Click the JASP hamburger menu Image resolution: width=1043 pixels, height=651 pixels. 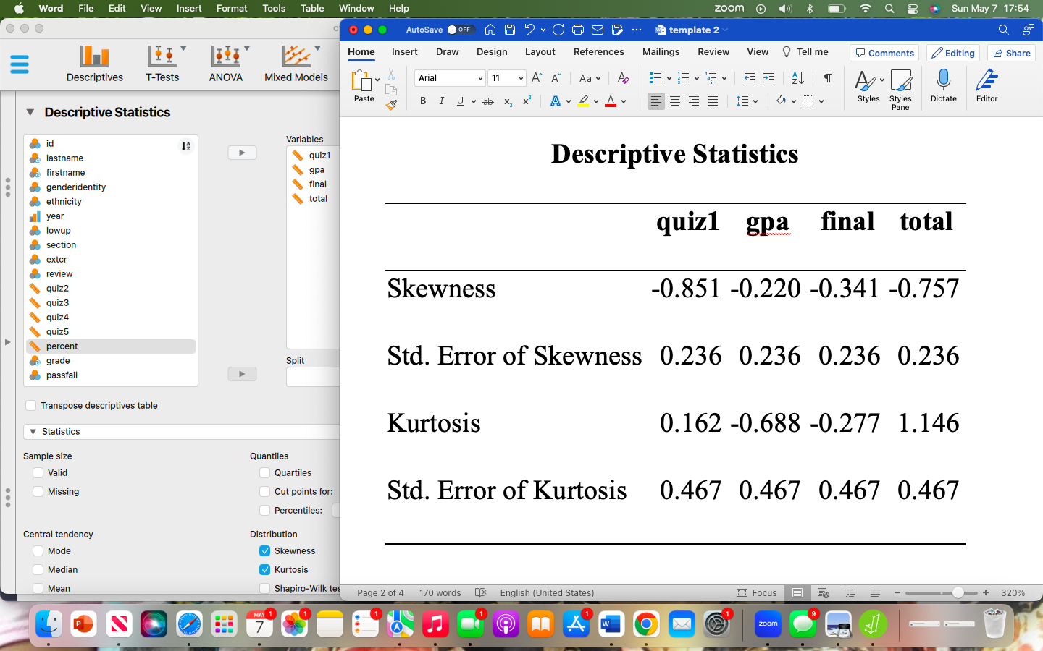[x=20, y=64]
